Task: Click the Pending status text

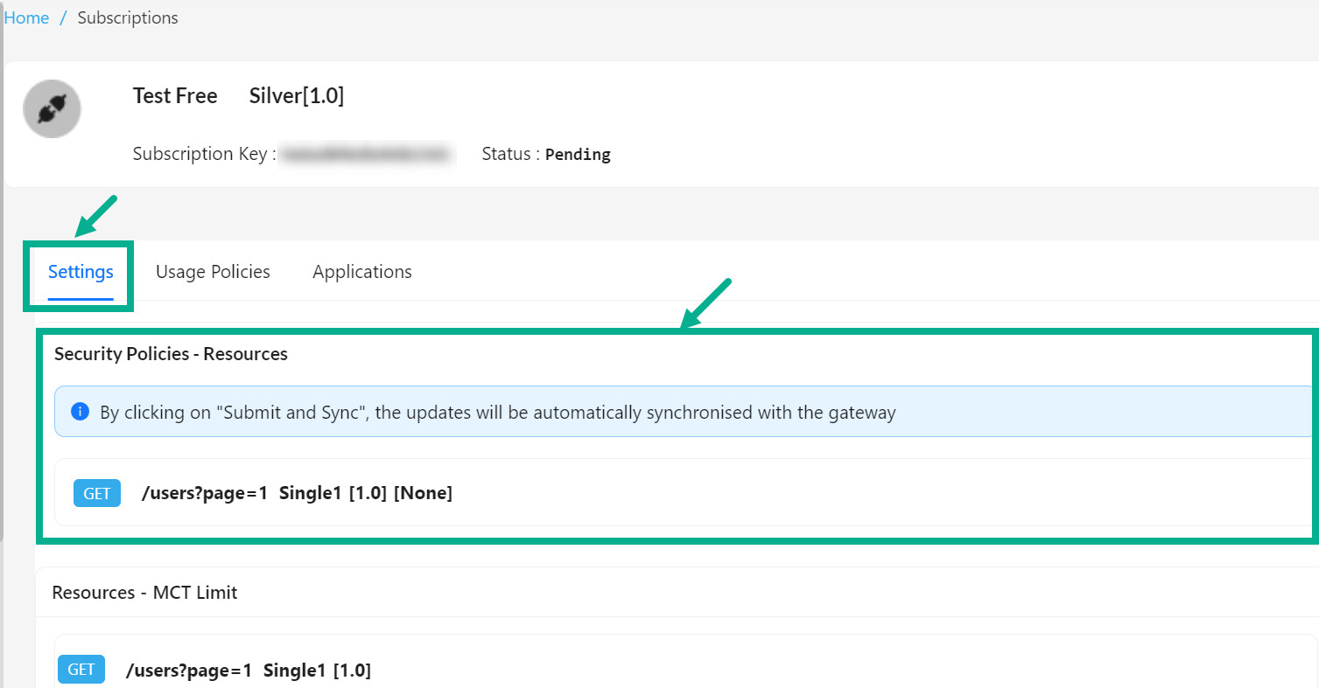Action: coord(577,154)
